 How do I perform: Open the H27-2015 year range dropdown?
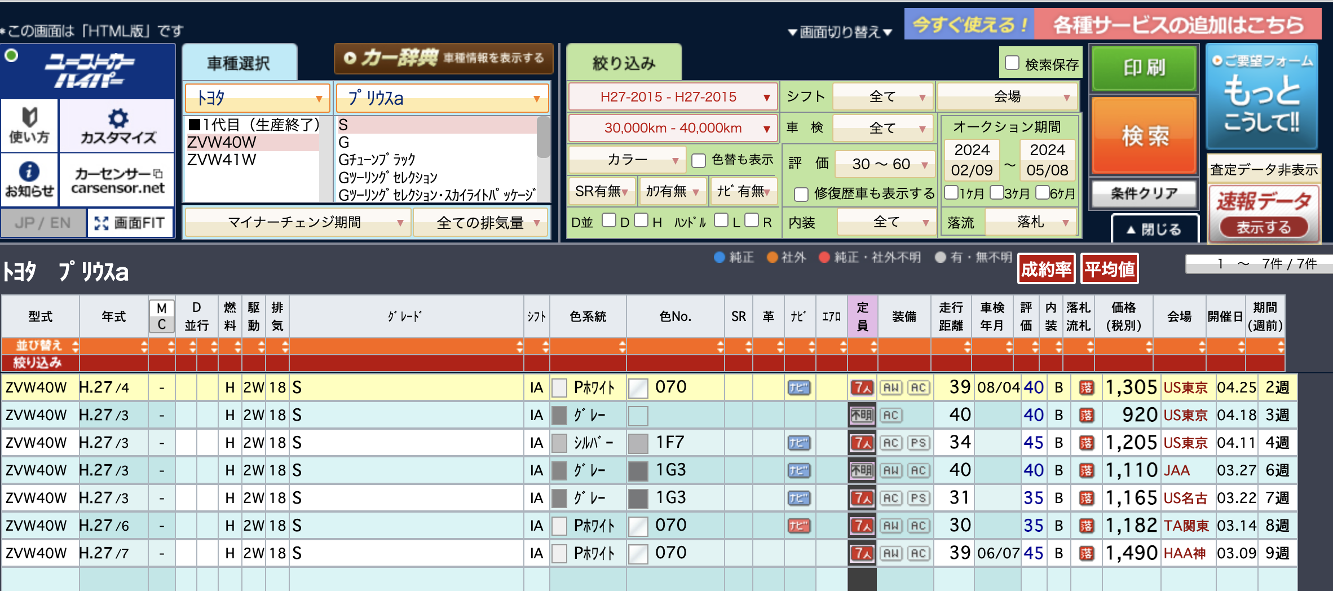point(673,97)
